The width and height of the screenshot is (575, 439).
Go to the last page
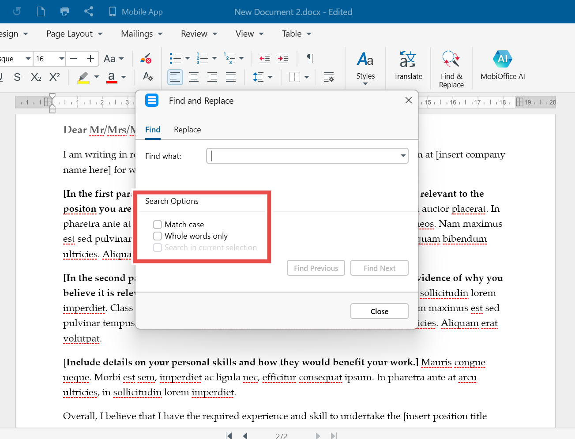(334, 435)
